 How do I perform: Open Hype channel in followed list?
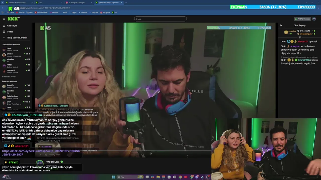16,49
